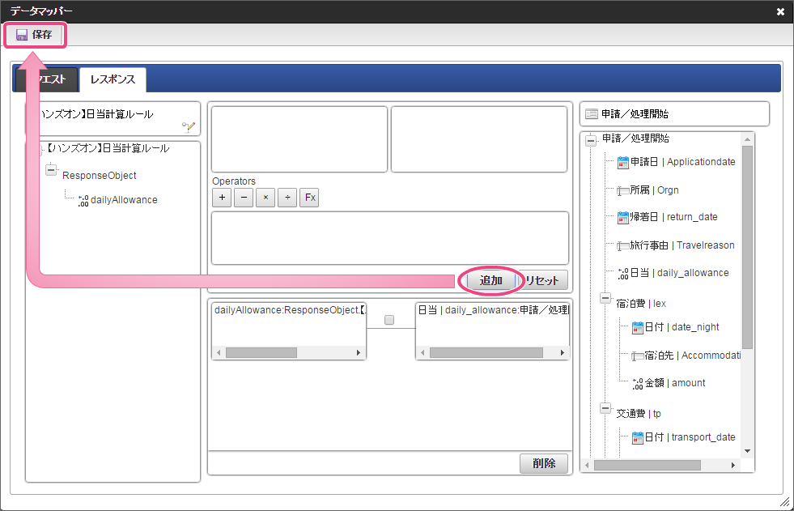
Task: Select the dailyAllowance tree item
Action: [x=124, y=200]
